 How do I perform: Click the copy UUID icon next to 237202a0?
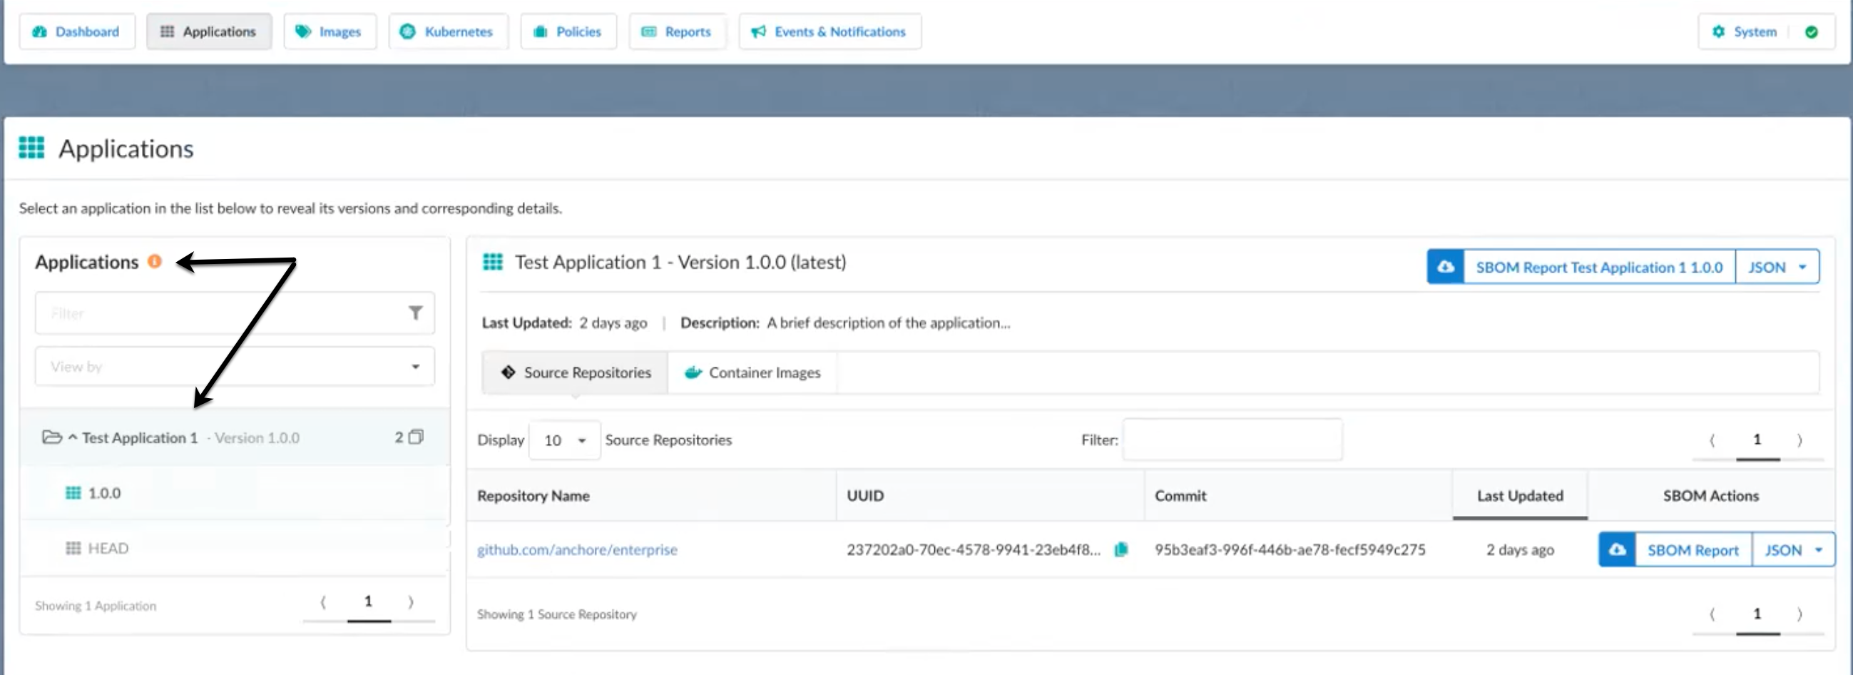pyautogui.click(x=1122, y=548)
